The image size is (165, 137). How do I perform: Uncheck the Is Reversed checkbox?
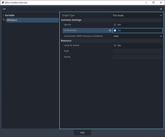pos(115,31)
